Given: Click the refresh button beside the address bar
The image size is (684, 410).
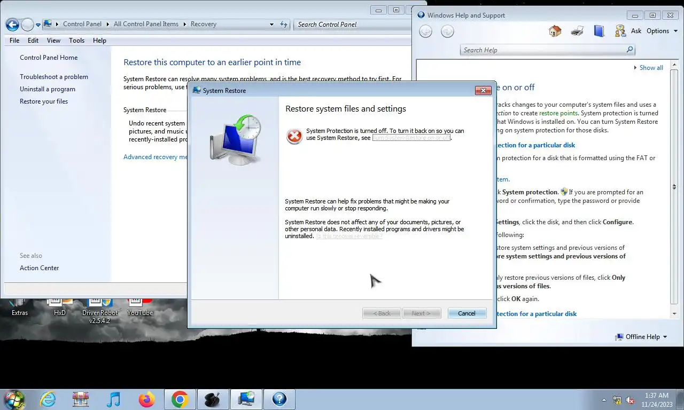Looking at the screenshot, I should pos(284,25).
